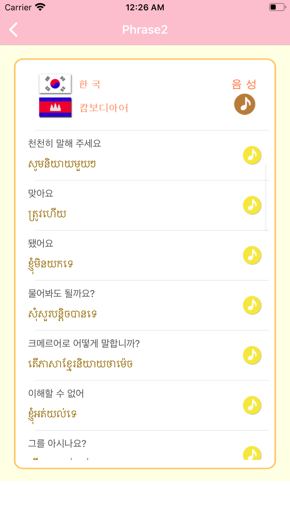Go back using the top-left arrow

13,30
